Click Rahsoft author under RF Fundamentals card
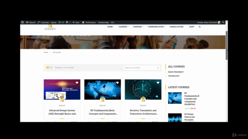The height and width of the screenshot is (139, 248). (x=102, y=105)
